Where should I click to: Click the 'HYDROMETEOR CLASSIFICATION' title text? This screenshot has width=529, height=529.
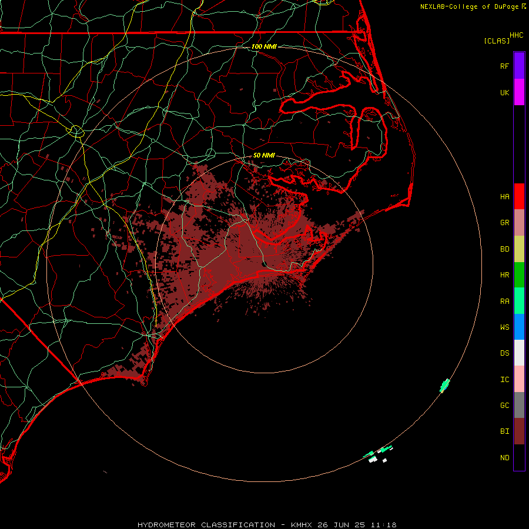(206, 525)
